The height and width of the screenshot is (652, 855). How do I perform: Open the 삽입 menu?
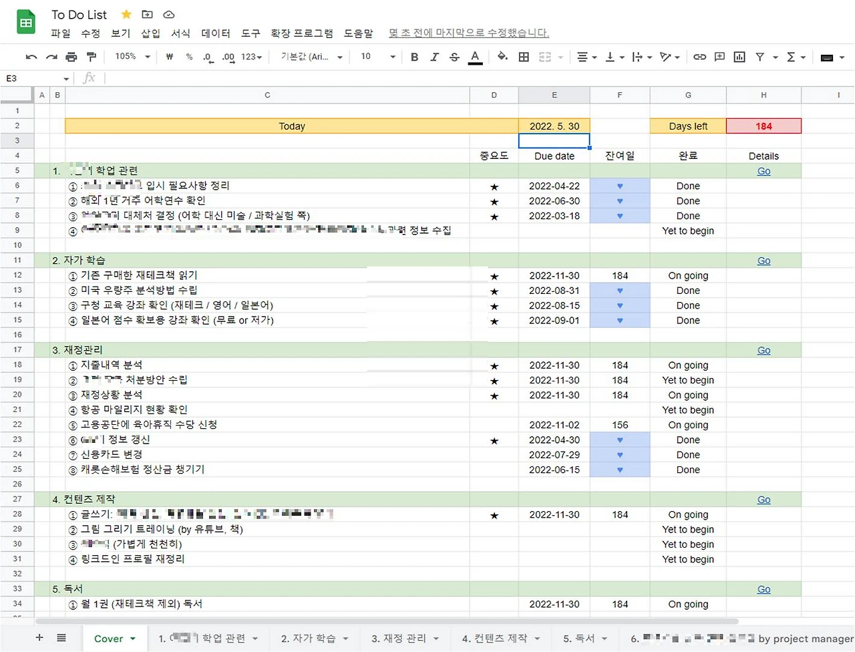pos(151,33)
